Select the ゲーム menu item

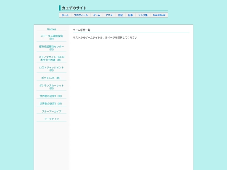coord(97,15)
